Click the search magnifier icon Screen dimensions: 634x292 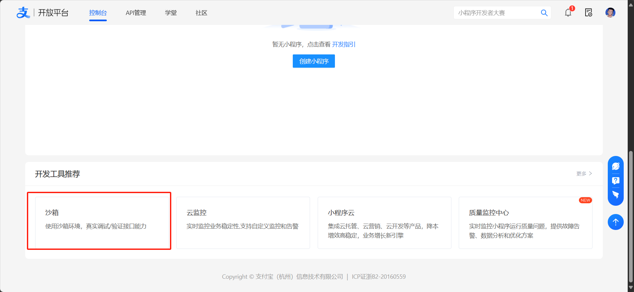pyautogui.click(x=544, y=13)
